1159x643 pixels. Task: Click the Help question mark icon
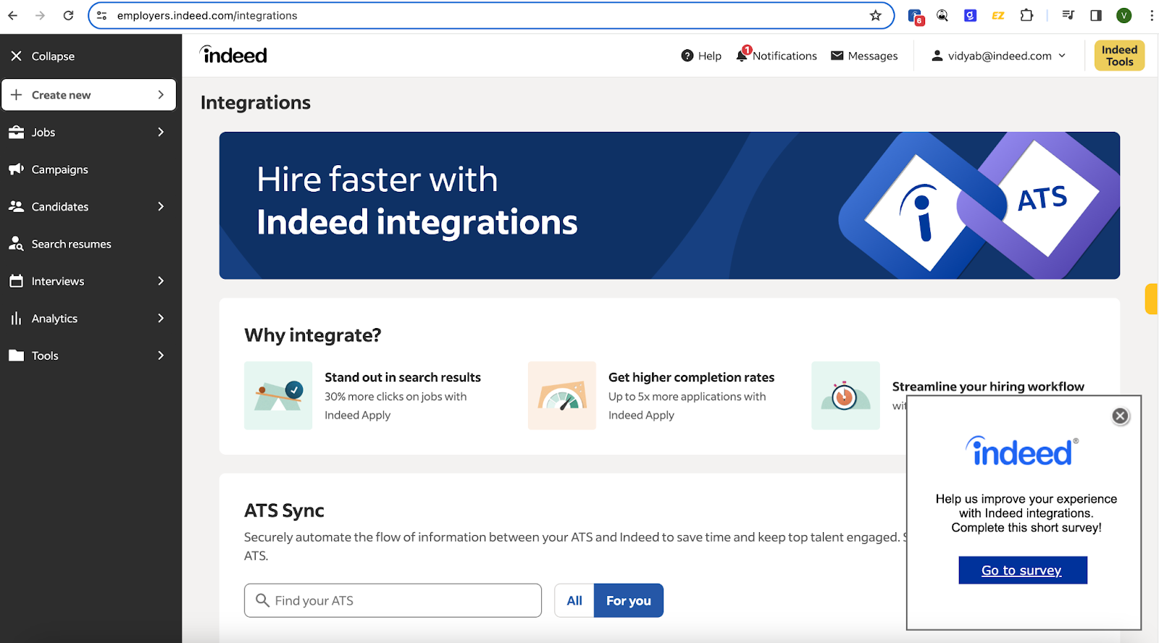[x=687, y=56]
